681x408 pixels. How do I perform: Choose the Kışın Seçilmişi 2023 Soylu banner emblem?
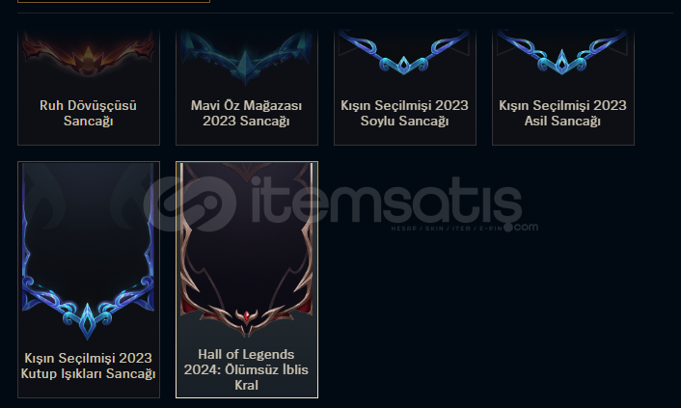click(x=404, y=52)
